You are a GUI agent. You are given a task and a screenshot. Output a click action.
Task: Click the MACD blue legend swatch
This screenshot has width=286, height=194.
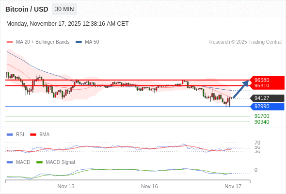10,162
